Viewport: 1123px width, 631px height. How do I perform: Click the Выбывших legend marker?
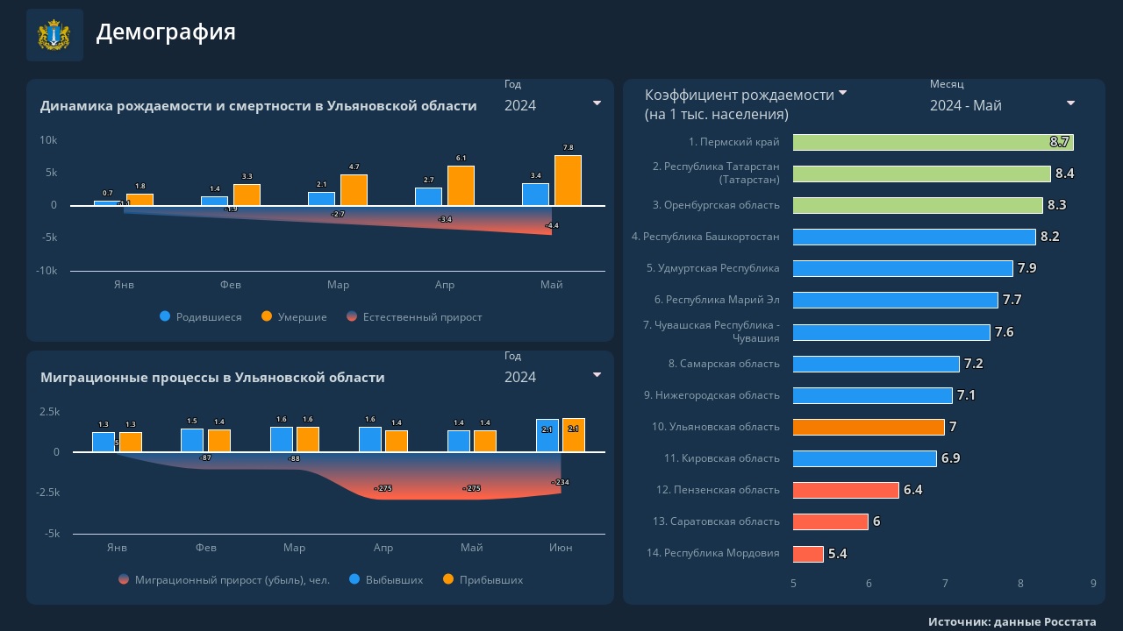(355, 579)
